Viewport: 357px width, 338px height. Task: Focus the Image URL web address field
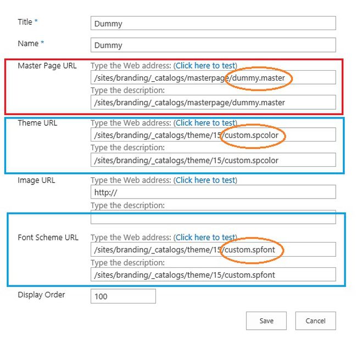[x=213, y=193]
